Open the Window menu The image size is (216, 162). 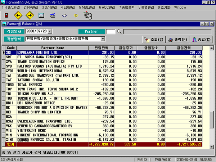(x=180, y=8)
